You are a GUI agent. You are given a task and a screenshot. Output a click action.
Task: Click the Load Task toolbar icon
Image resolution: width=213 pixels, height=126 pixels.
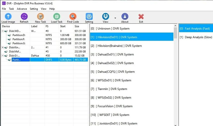(57, 16)
